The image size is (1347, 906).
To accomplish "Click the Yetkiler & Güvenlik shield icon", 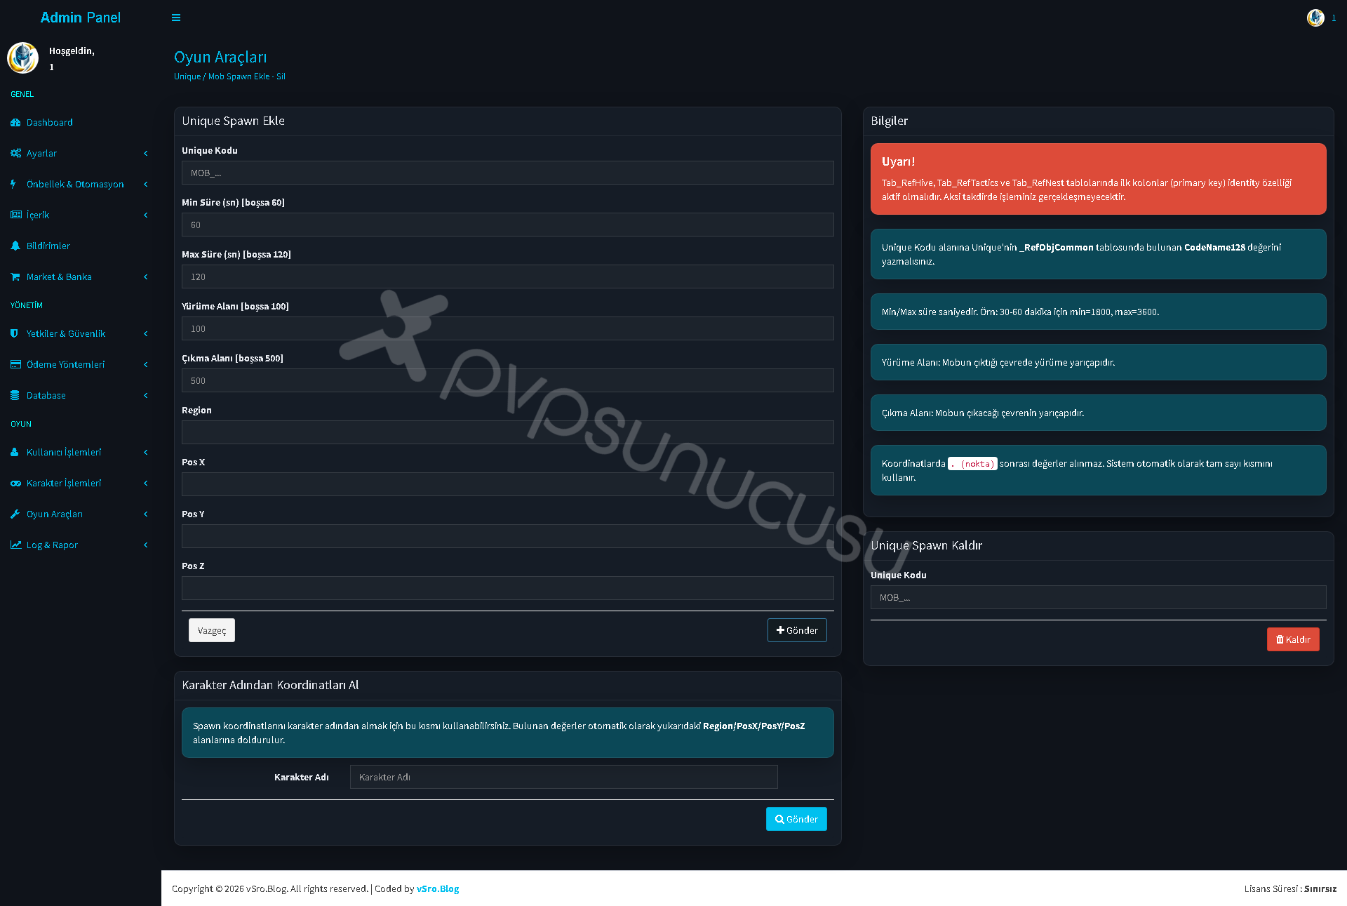I will (x=15, y=333).
